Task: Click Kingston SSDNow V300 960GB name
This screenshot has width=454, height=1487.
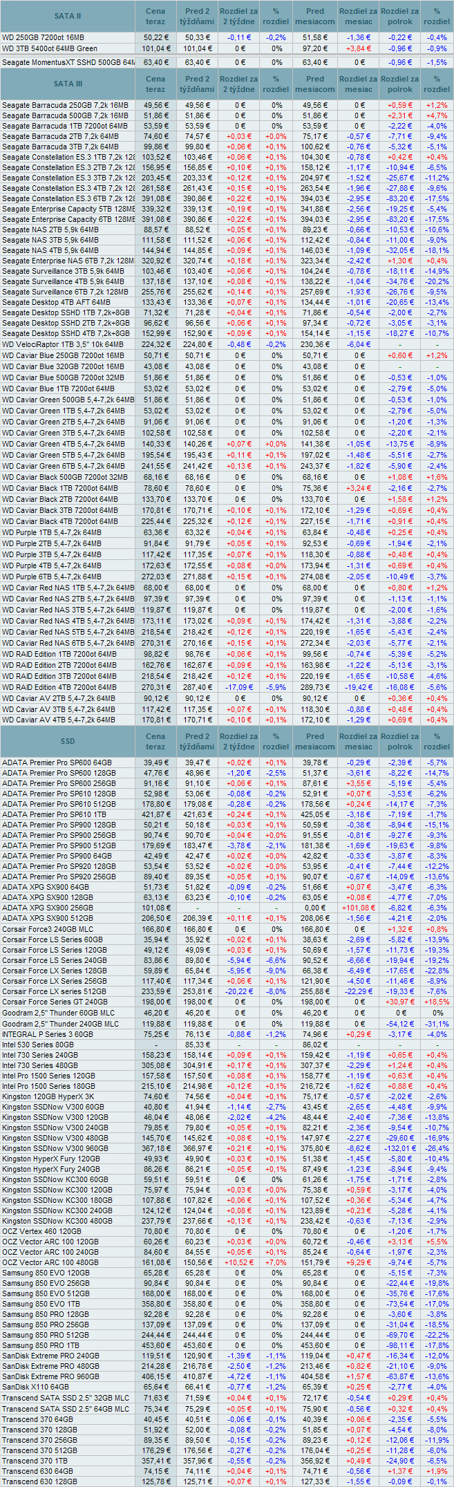Action: point(55,1148)
